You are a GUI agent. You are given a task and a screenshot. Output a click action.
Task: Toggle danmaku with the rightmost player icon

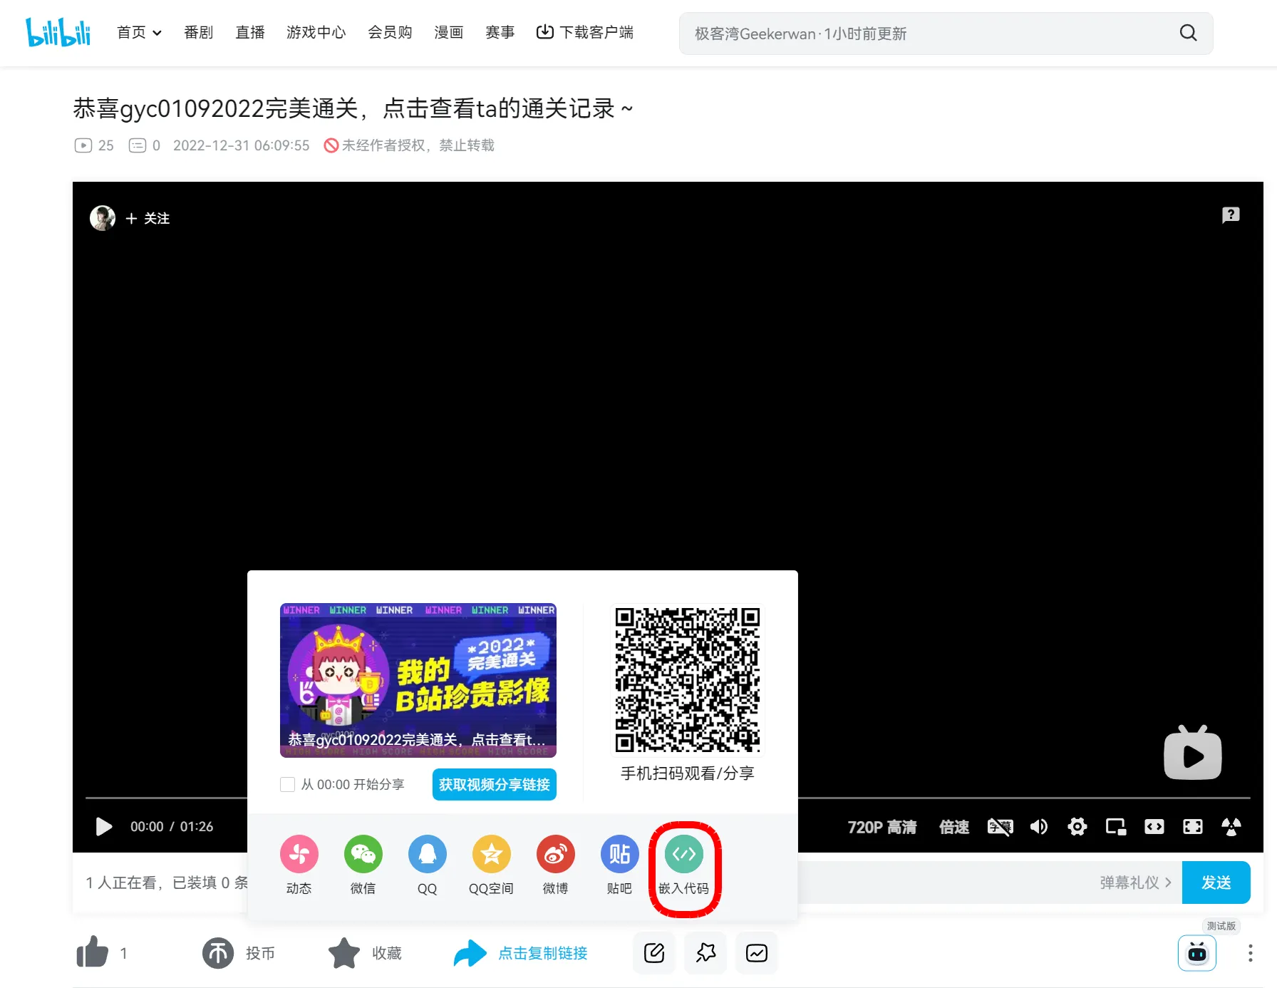click(1231, 826)
